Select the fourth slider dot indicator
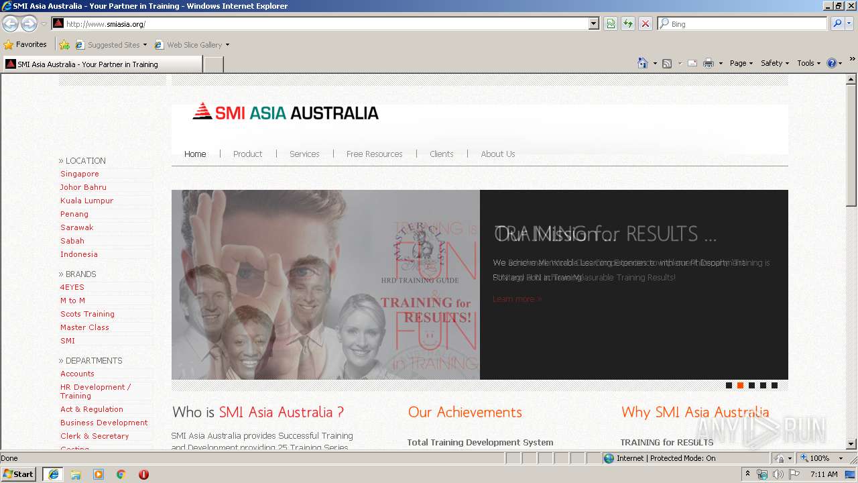Screen dimensions: 858x483 coord(763,386)
